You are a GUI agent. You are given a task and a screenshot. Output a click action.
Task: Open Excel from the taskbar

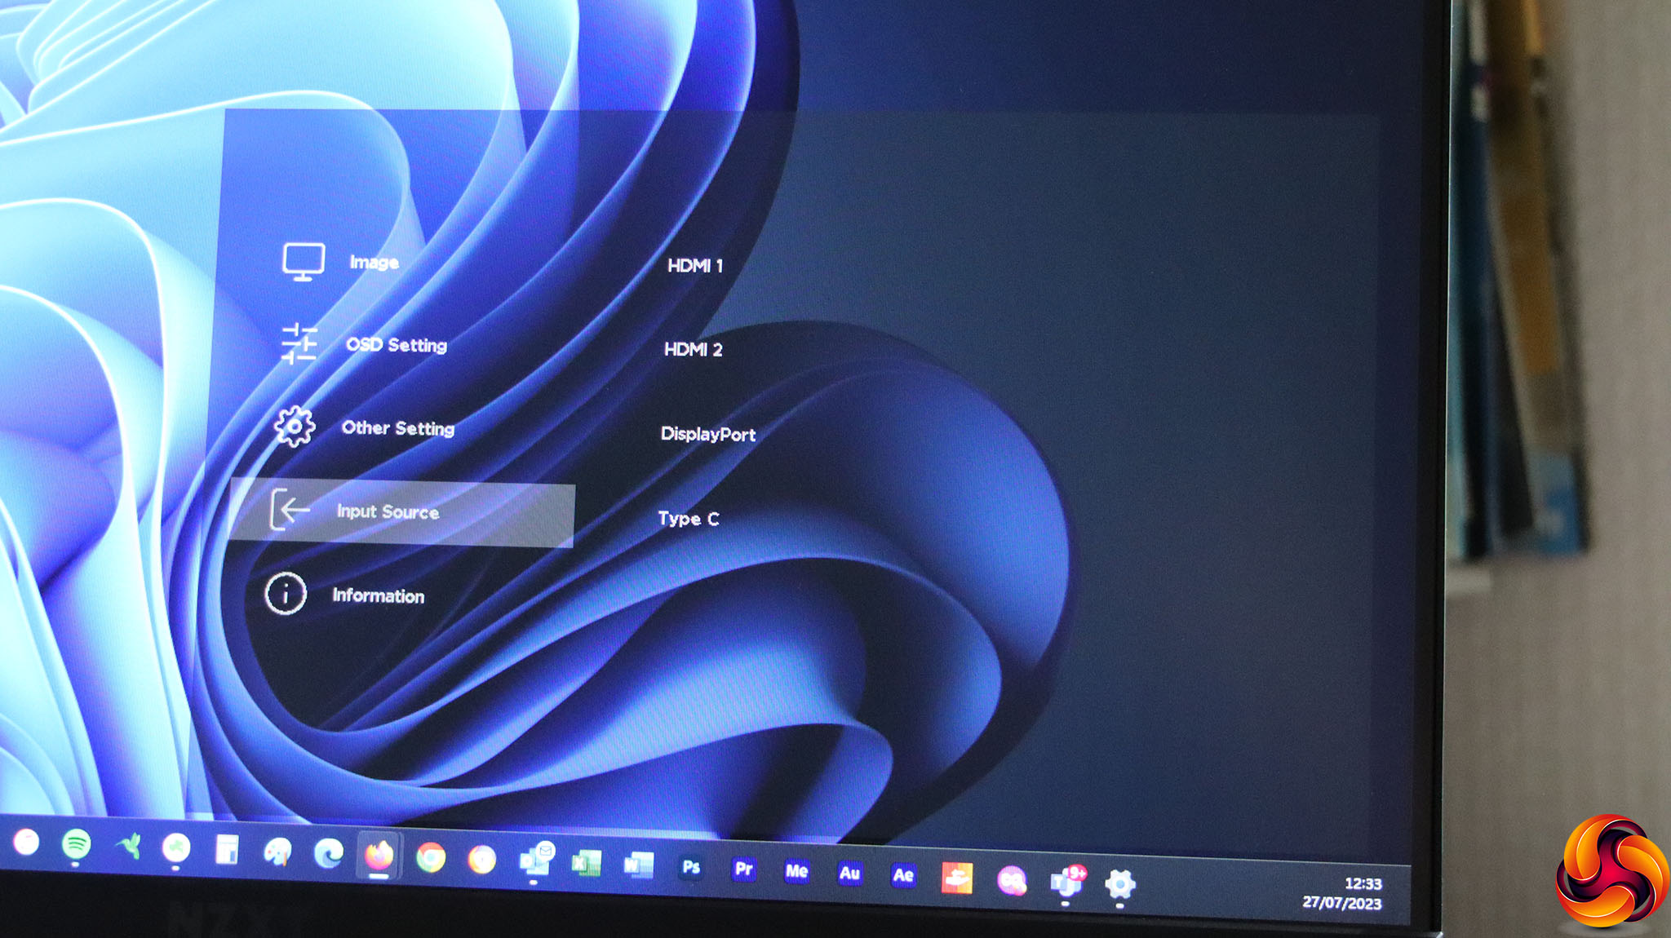point(586,863)
